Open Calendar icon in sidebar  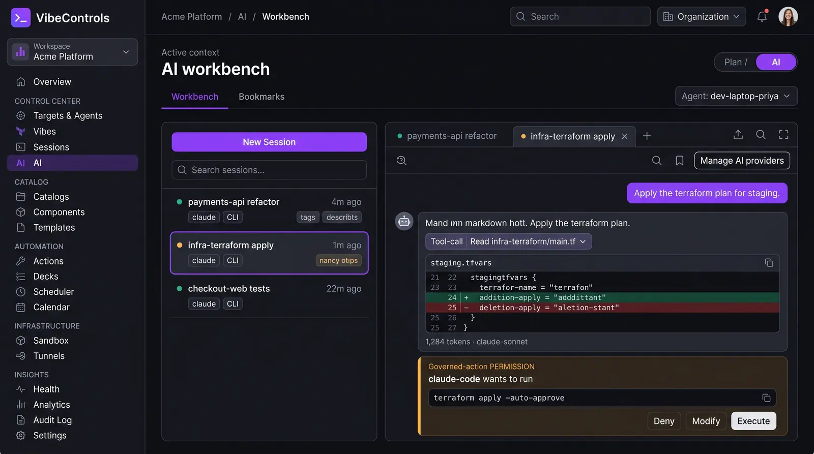coord(21,307)
